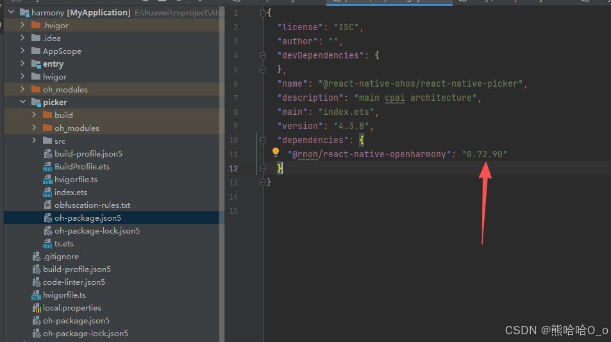
Task: Click line number 11 in gutter
Action: tap(233, 154)
